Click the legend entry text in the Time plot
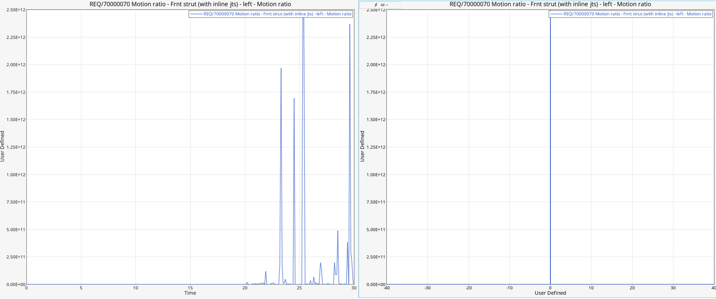 point(278,14)
